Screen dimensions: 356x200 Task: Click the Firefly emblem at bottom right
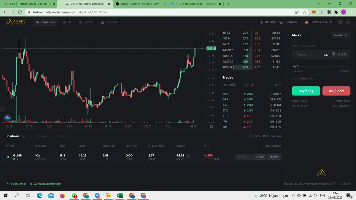(322, 173)
